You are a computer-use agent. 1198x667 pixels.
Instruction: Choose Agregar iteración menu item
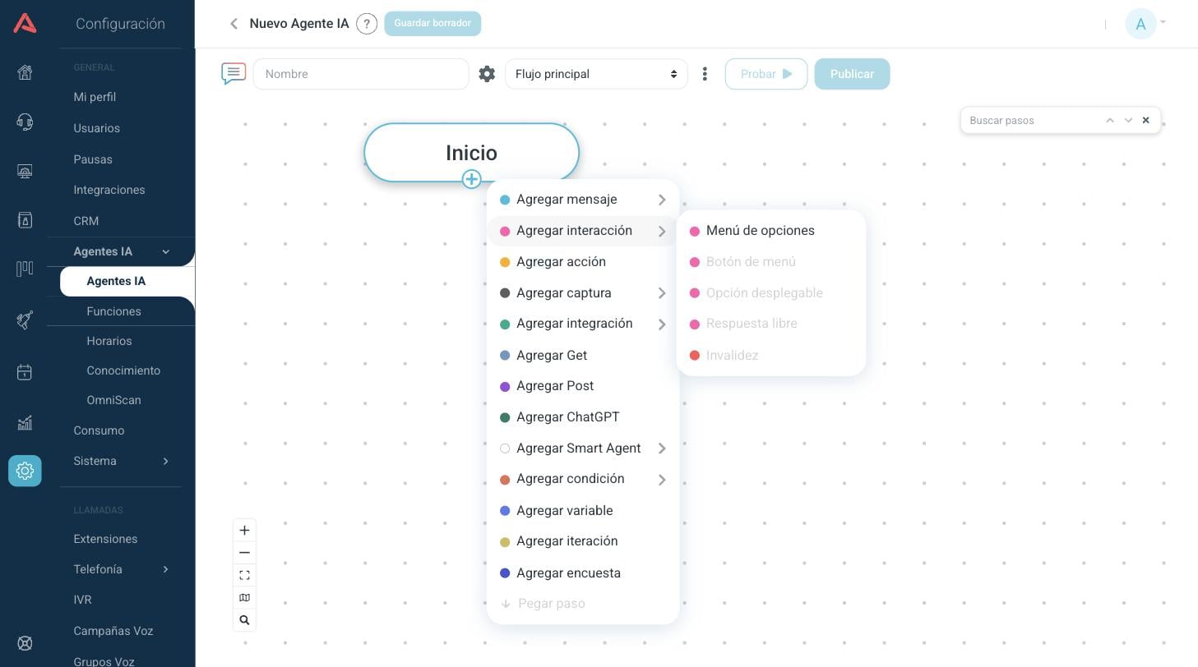pos(583,541)
